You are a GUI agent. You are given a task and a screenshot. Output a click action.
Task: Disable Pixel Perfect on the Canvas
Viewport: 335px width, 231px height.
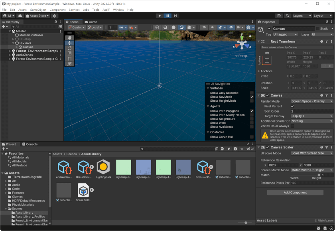293,106
